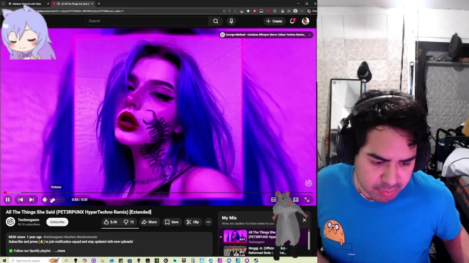Bookmark this page with the star icon
The height and width of the screenshot is (263, 469).
pyautogui.click(x=235, y=11)
